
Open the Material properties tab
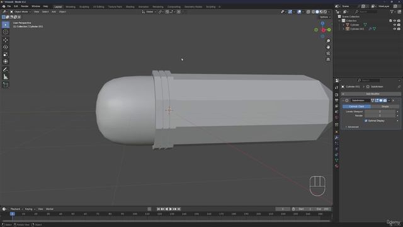tap(336, 166)
